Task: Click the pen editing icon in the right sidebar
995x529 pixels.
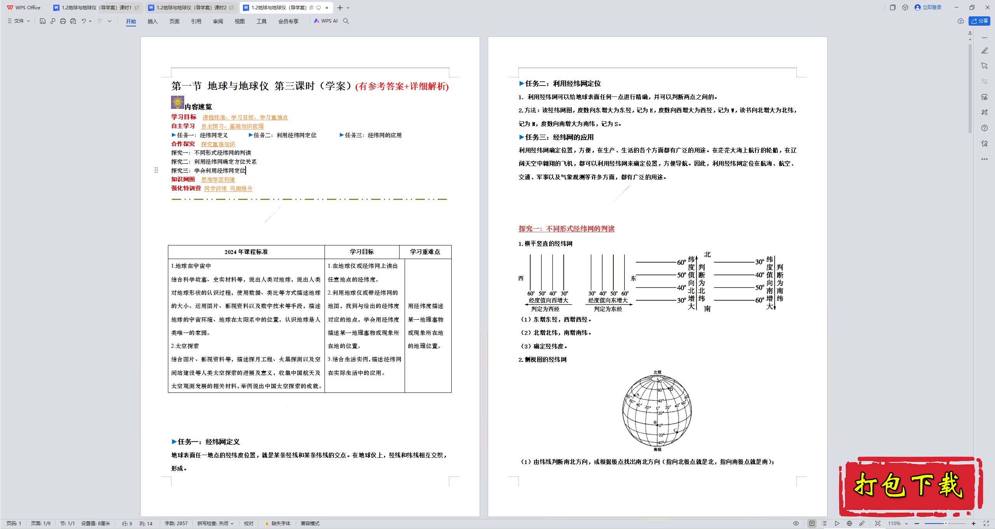Action: point(985,51)
